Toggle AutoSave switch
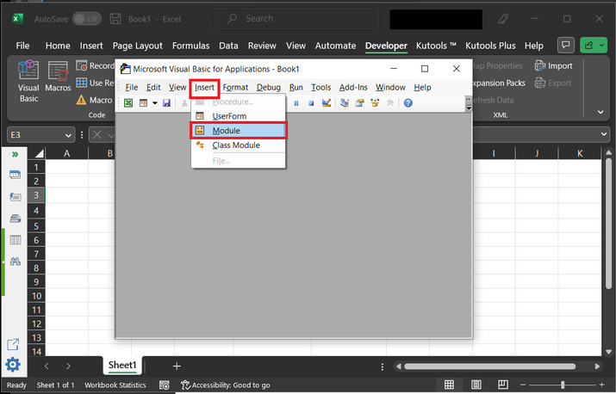 [x=87, y=19]
